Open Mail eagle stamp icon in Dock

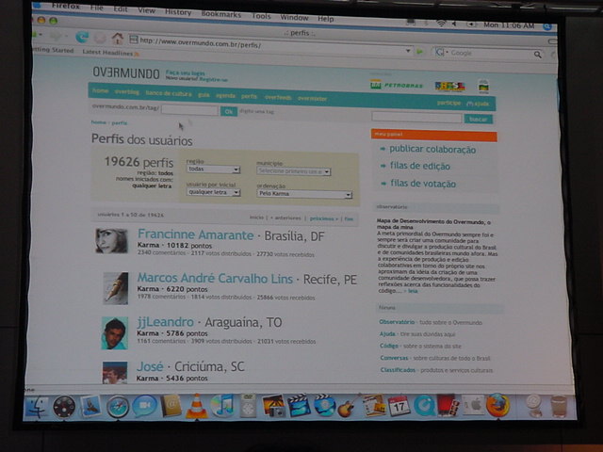(90, 406)
